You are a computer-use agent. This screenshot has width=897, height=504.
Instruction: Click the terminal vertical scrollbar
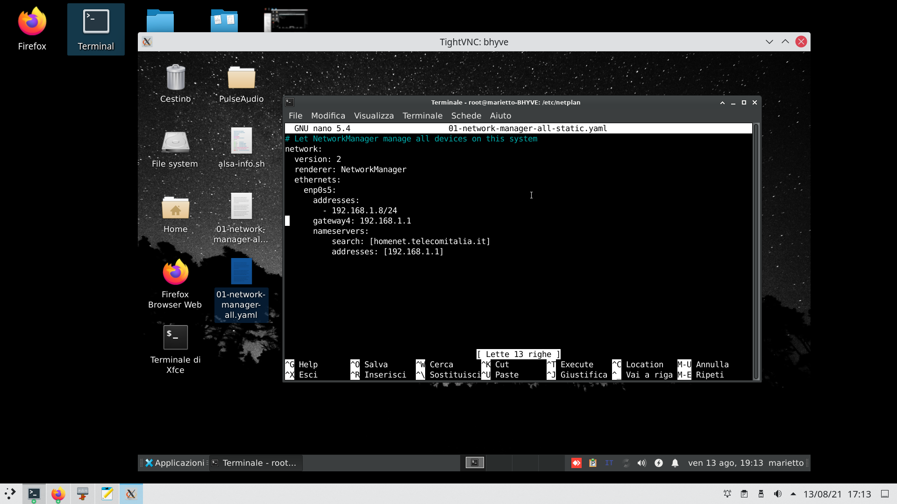(756, 252)
